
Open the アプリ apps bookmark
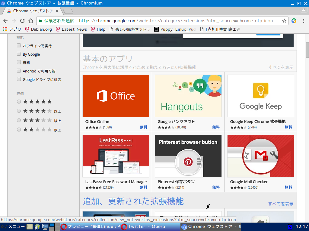click(12, 29)
